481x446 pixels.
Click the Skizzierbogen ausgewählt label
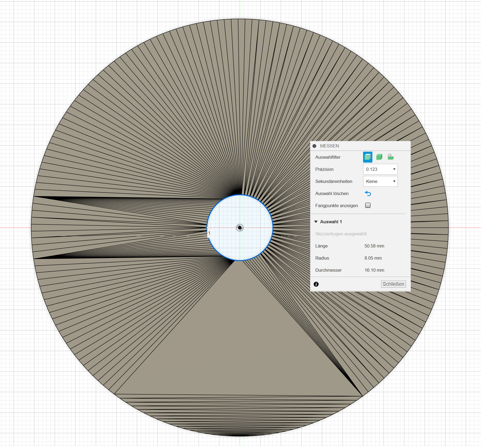tap(341, 234)
